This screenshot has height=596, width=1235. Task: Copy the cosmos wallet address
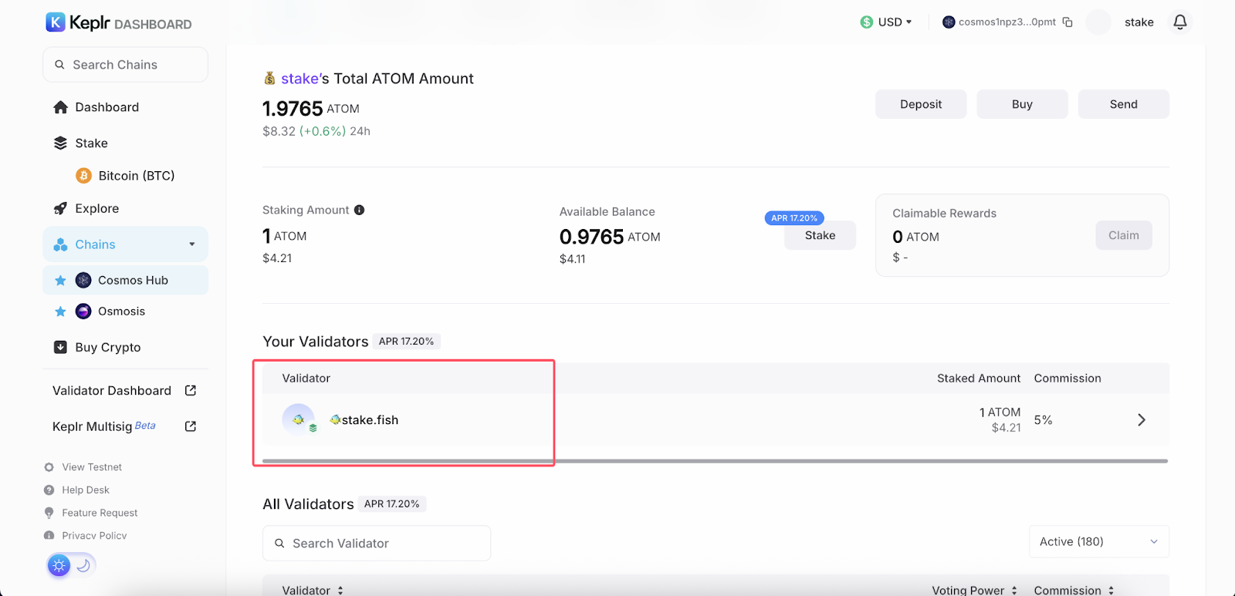[x=1068, y=22]
